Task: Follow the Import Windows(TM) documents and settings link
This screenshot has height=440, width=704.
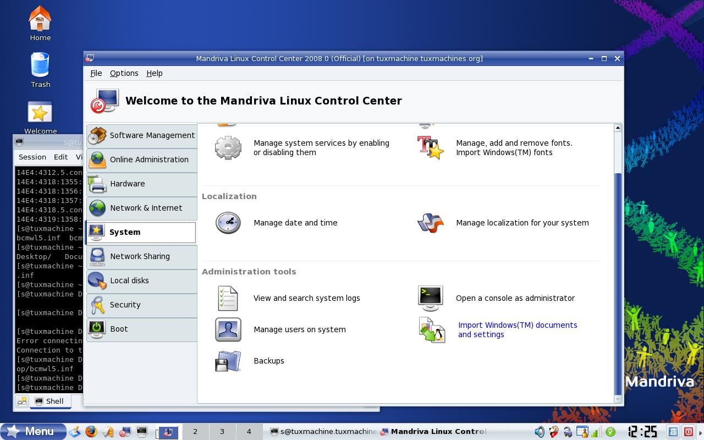Action: click(518, 329)
